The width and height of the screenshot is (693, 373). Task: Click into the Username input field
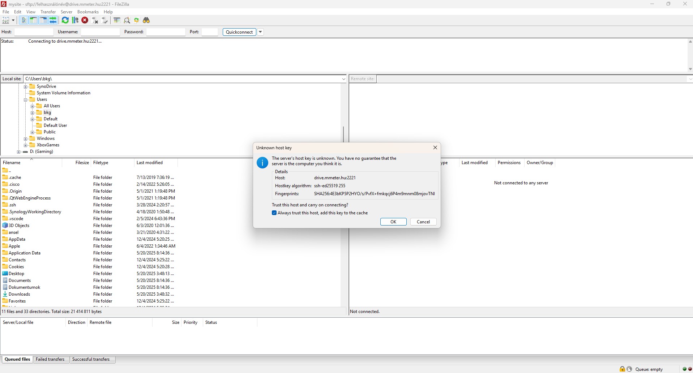click(x=100, y=32)
